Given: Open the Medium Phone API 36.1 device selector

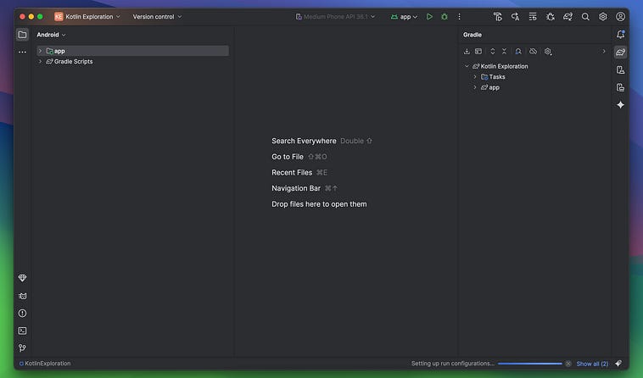Looking at the screenshot, I should tap(335, 17).
